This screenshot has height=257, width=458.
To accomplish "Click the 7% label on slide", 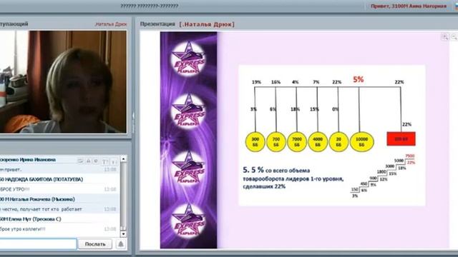I will (316, 82).
